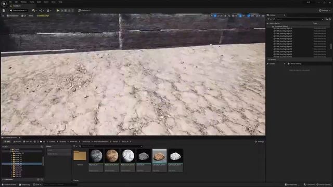
Task: Open the Blueprints toolbar icon menu
Action: coord(42,10)
